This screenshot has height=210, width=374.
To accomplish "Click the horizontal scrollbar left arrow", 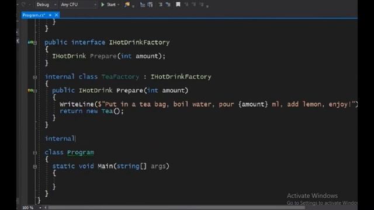I will point(46,208).
